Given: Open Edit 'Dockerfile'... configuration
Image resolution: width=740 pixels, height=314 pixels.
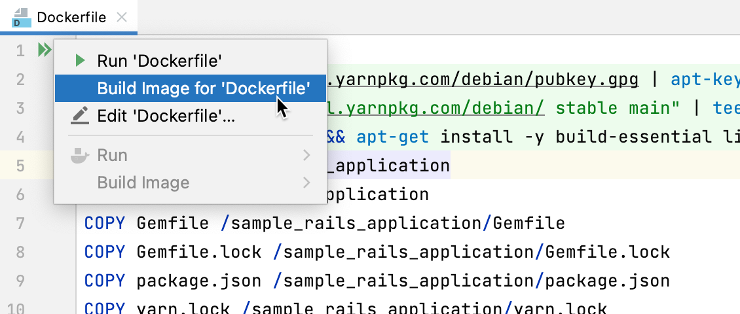Looking at the screenshot, I should pos(191,116).
